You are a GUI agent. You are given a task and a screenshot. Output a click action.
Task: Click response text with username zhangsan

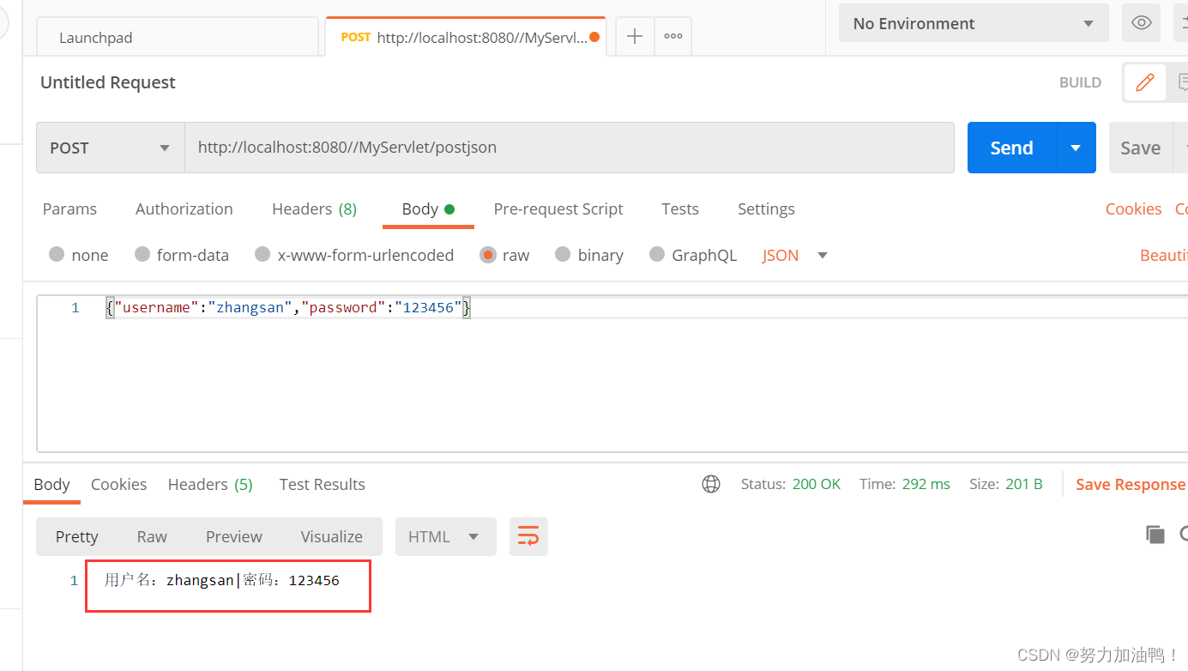click(x=222, y=580)
